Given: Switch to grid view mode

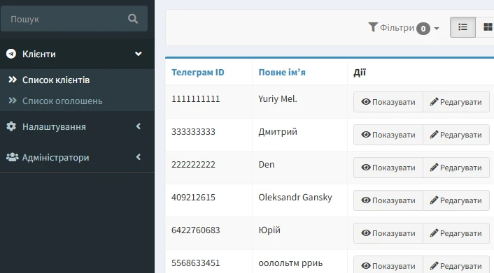Looking at the screenshot, I should [x=488, y=27].
